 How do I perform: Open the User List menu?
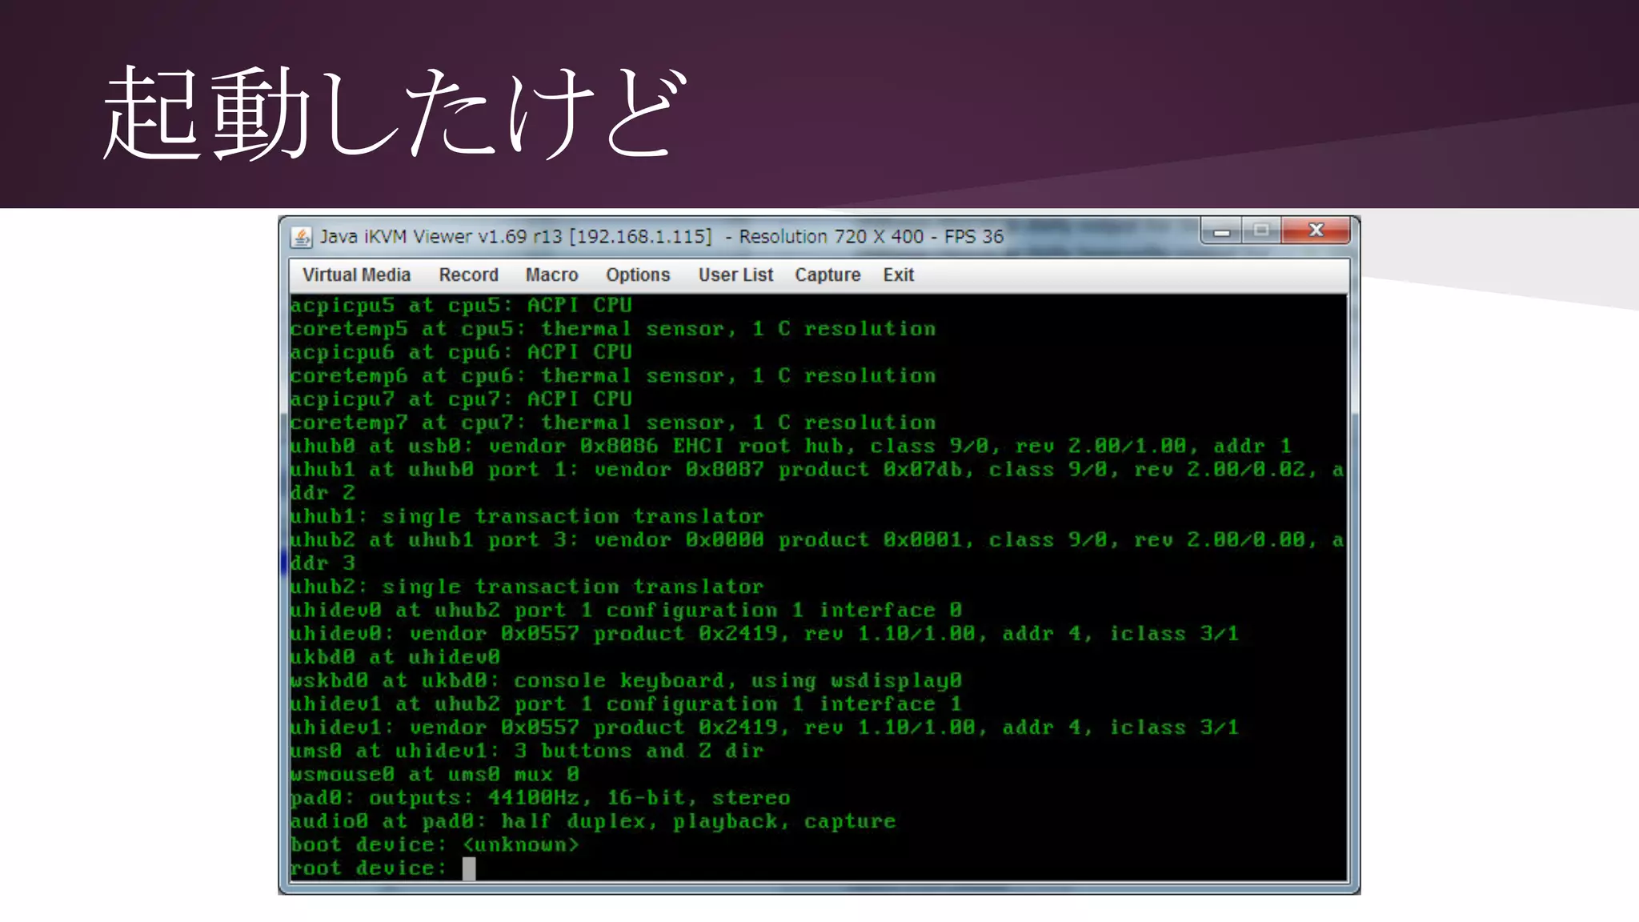tap(735, 275)
